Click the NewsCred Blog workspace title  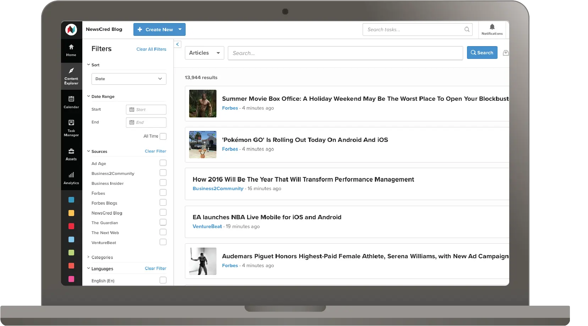104,29
